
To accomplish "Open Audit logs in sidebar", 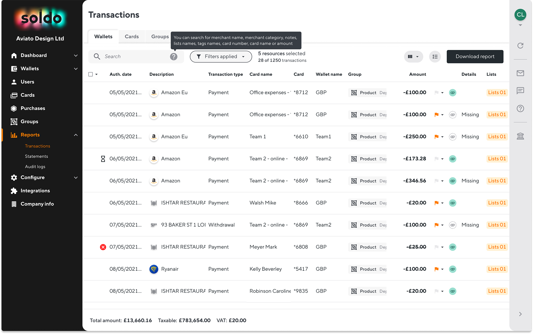I will point(35,166).
